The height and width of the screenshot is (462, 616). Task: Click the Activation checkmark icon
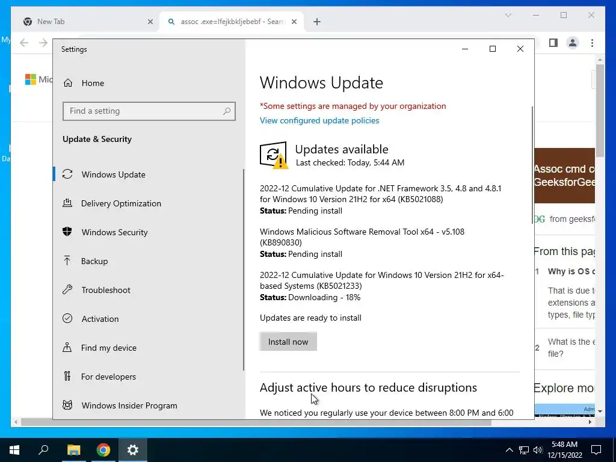tap(67, 319)
